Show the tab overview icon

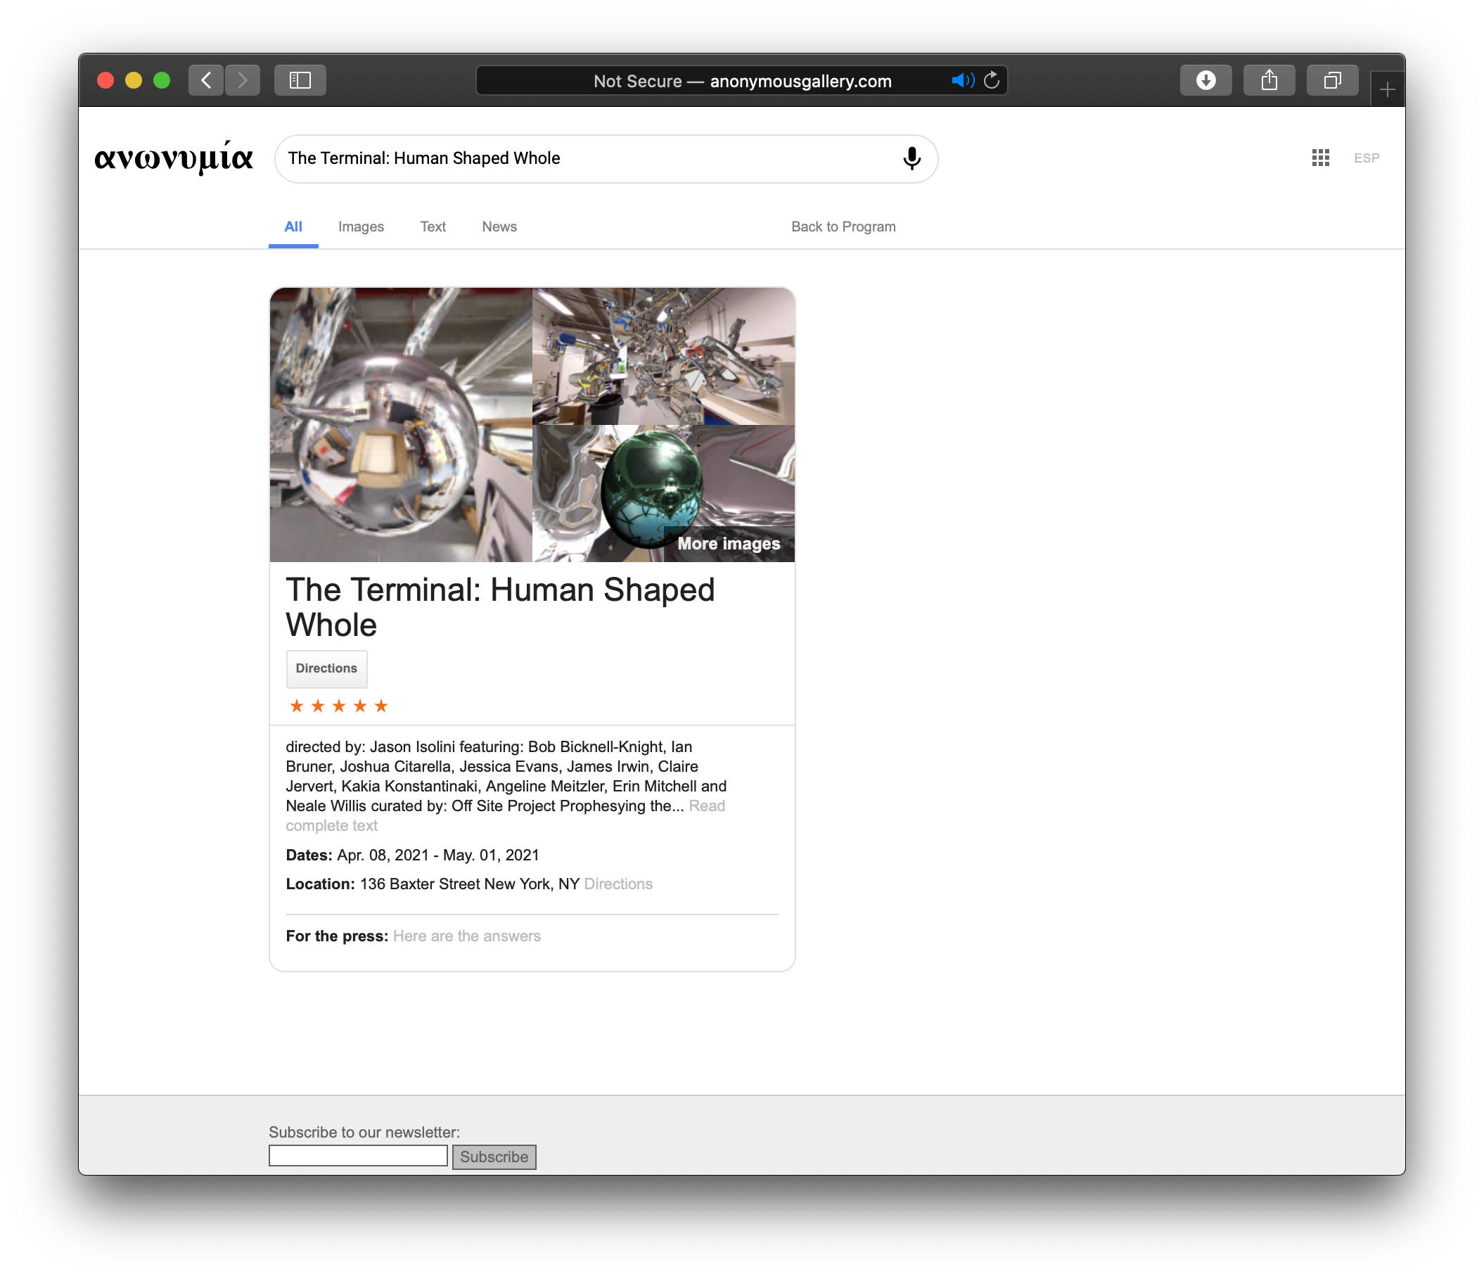(x=1331, y=80)
